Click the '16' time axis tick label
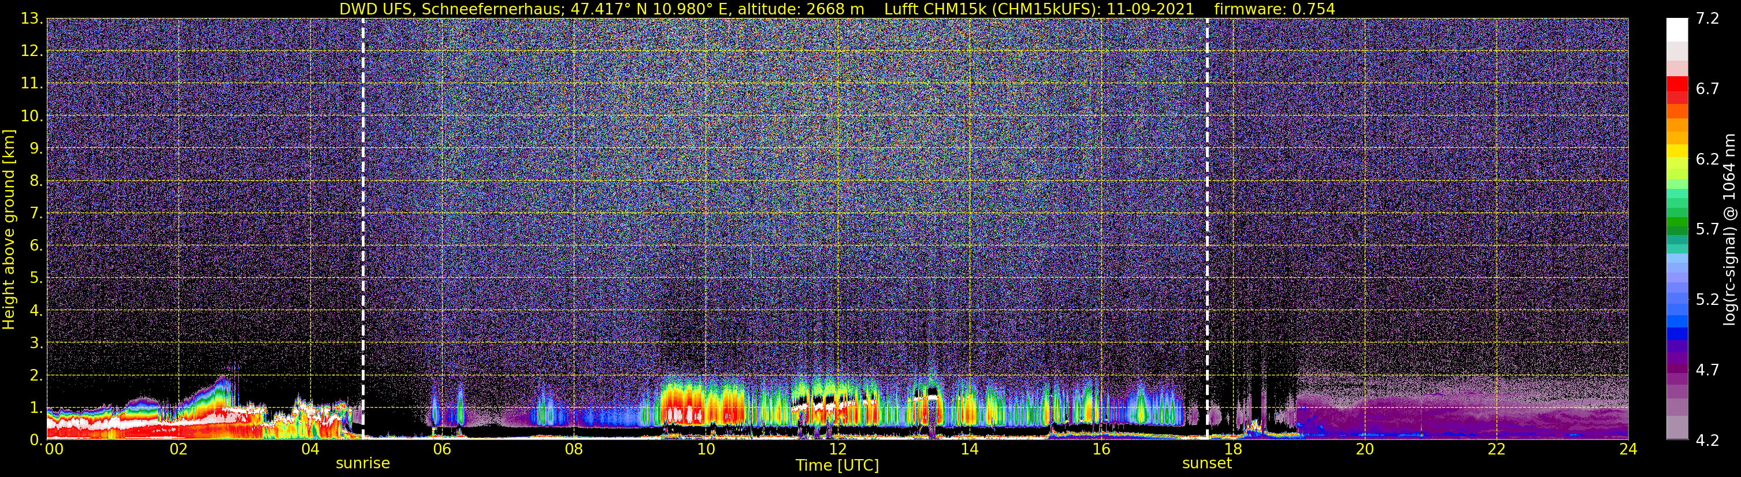Screen dimensions: 1741x477 coord(1101,450)
